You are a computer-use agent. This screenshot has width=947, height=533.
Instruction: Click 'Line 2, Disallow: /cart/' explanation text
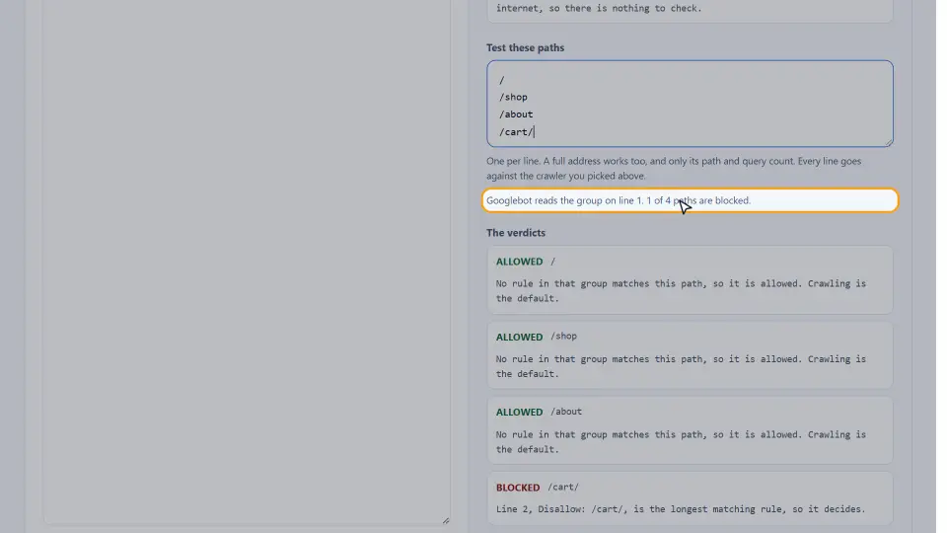(x=681, y=509)
